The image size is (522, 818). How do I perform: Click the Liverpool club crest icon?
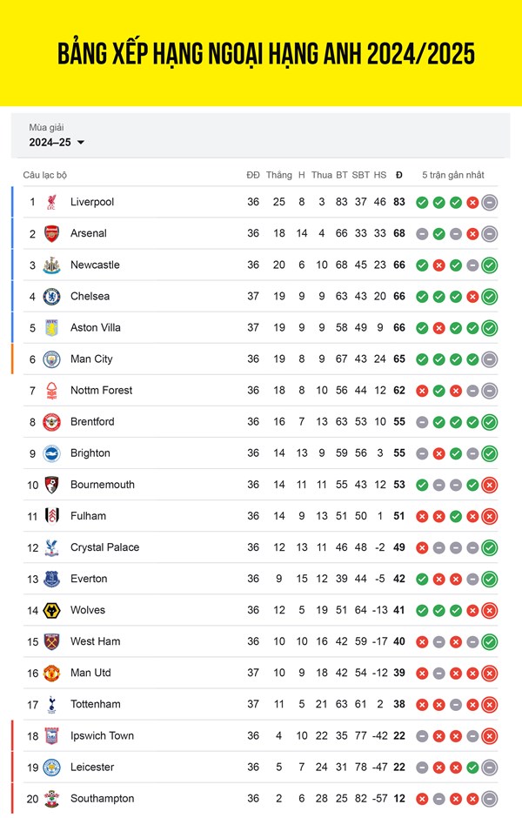pos(51,202)
